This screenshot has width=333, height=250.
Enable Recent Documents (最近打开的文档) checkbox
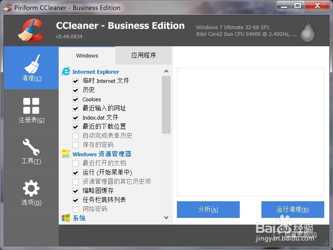[76, 163]
